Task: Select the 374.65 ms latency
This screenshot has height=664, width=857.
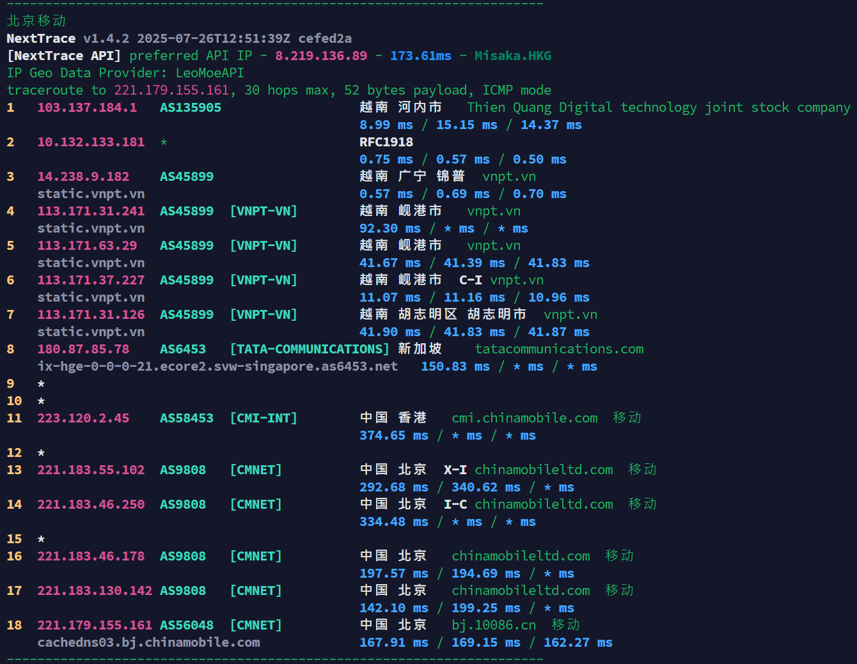Action: pos(394,435)
